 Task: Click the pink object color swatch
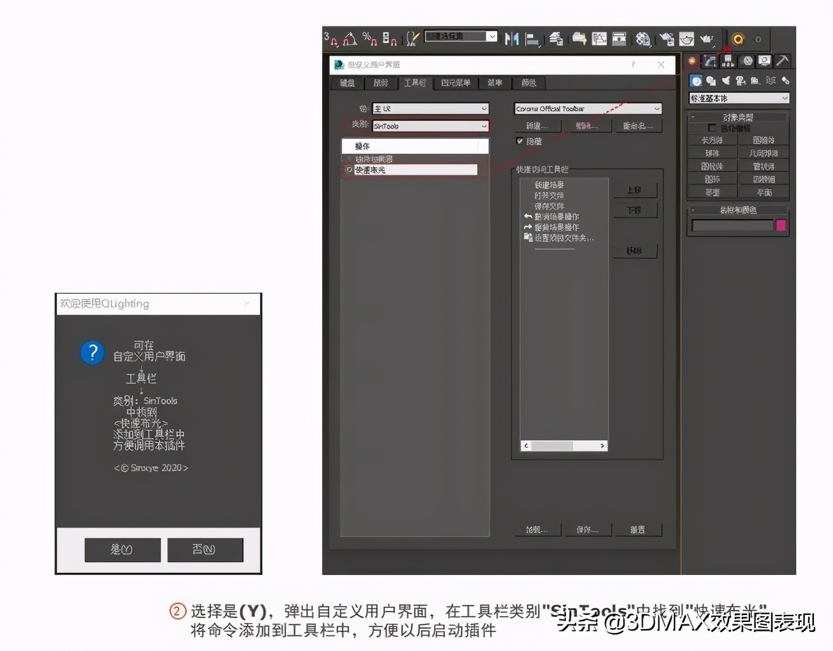tap(781, 225)
